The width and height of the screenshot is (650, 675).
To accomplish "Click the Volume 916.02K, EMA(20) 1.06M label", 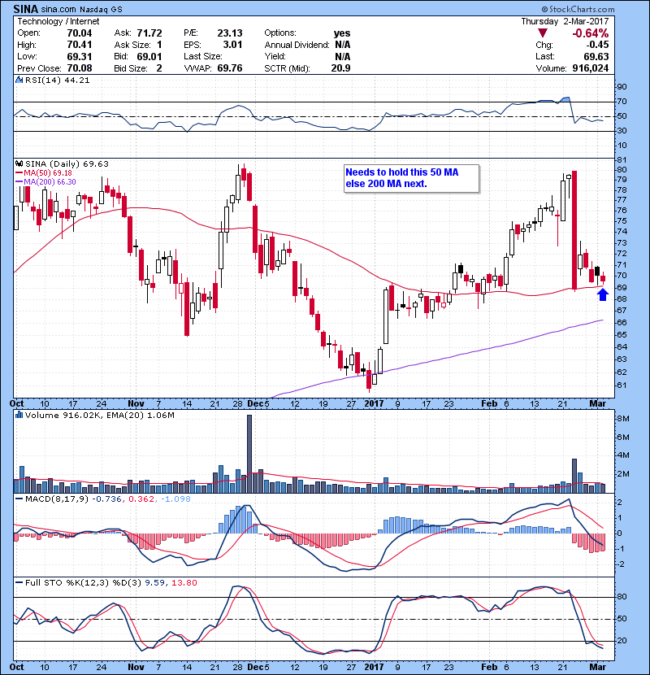I will [100, 416].
